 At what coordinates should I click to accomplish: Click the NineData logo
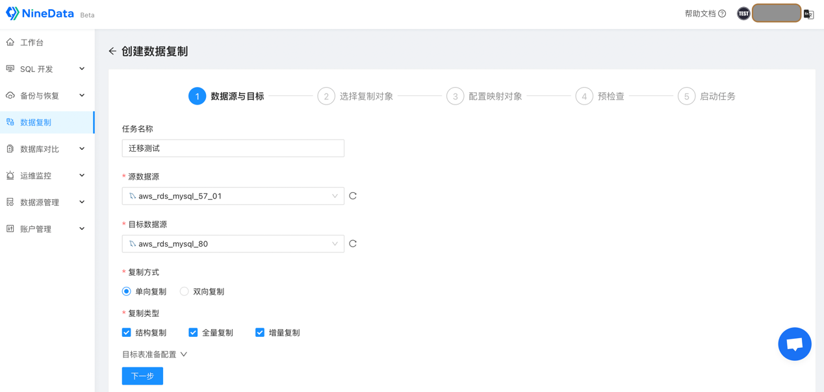click(x=40, y=13)
